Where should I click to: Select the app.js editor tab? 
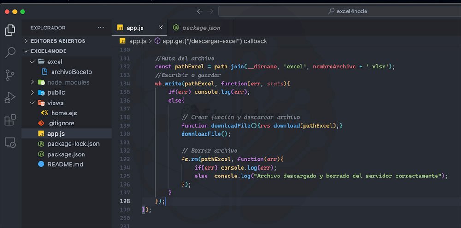[139, 28]
